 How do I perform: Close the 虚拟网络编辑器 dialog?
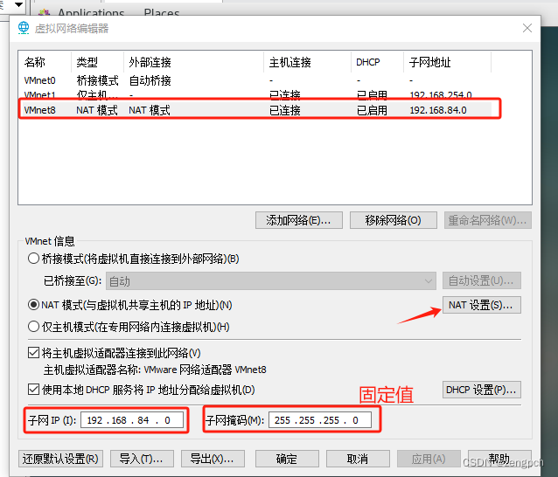(x=527, y=28)
